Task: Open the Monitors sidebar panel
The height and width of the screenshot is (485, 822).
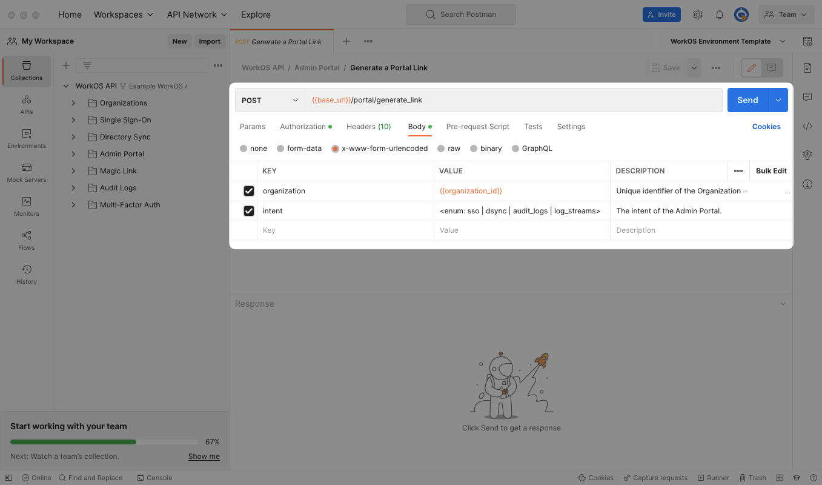Action: 27,206
